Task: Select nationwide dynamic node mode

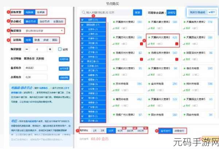Action: pos(58,21)
